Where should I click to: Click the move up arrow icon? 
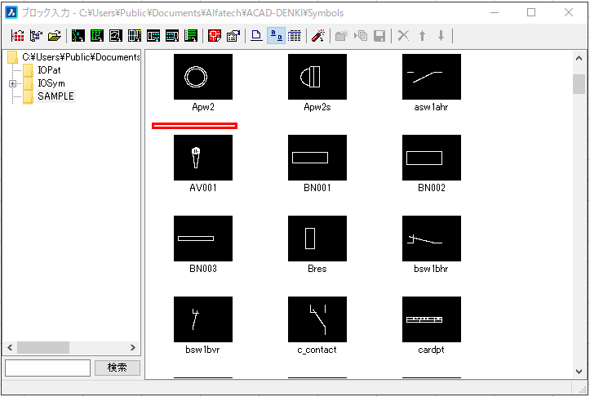(x=422, y=36)
